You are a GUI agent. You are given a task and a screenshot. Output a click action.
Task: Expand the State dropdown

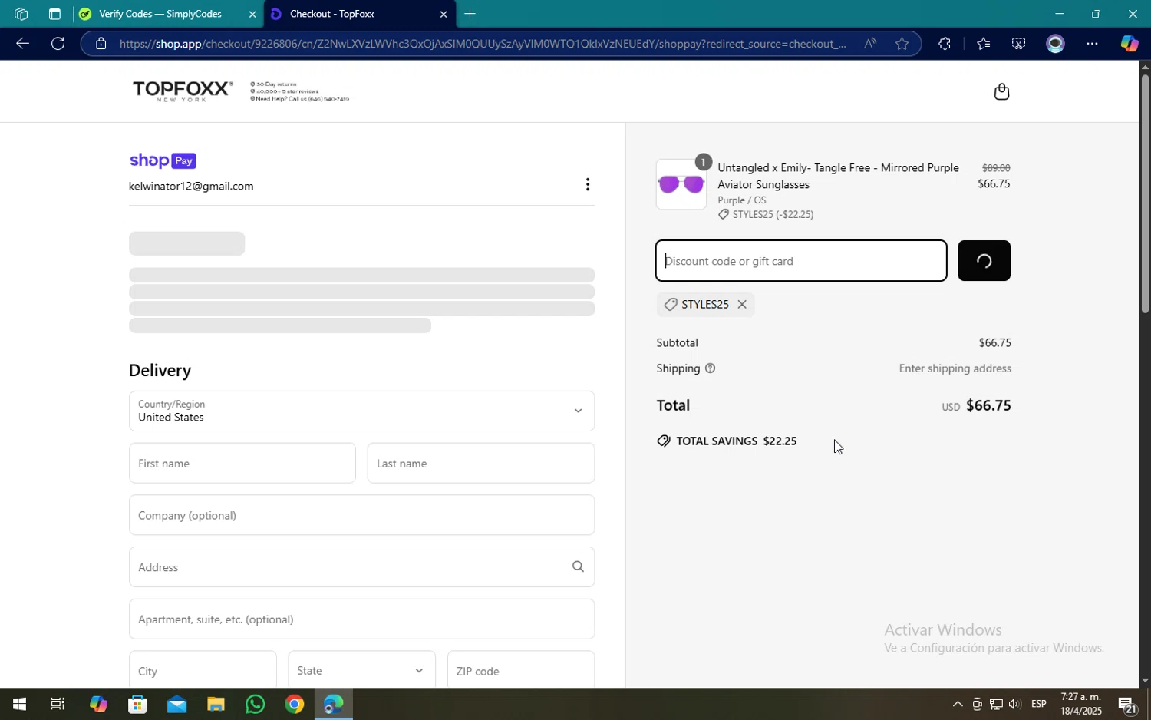[x=361, y=670]
